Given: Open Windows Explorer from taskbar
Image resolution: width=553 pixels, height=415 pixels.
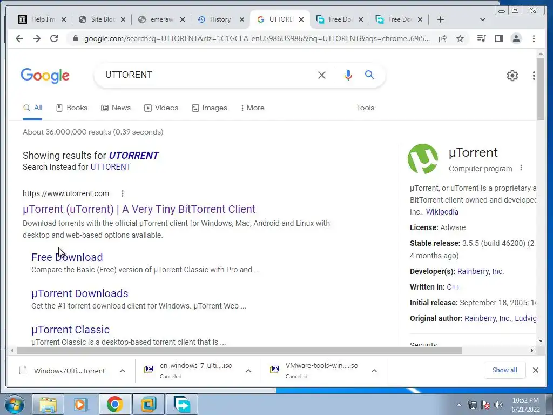Looking at the screenshot, I should [48, 404].
